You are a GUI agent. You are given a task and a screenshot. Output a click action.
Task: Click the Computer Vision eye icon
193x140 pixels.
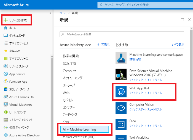(x=121, y=108)
